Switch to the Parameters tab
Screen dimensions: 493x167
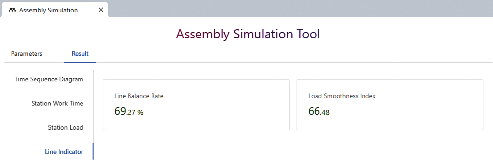pyautogui.click(x=27, y=53)
